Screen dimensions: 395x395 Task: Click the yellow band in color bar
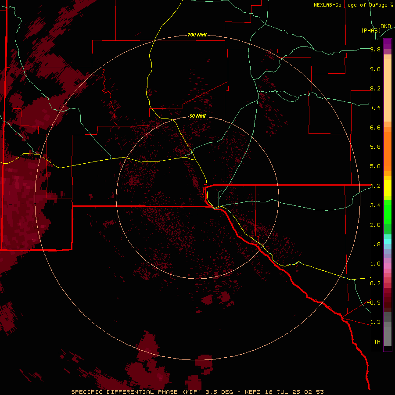click(388, 188)
